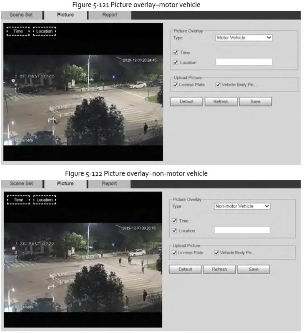Click Save button in non-motor vehicle panel
This screenshot has height=333, width=304.
coord(254,269)
